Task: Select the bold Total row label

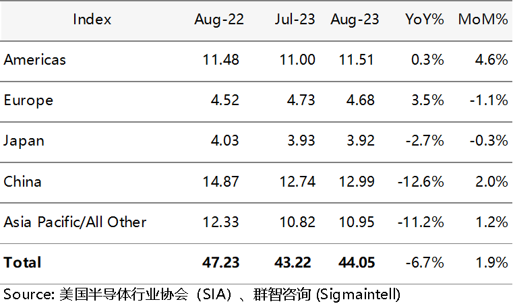Action: (x=22, y=262)
